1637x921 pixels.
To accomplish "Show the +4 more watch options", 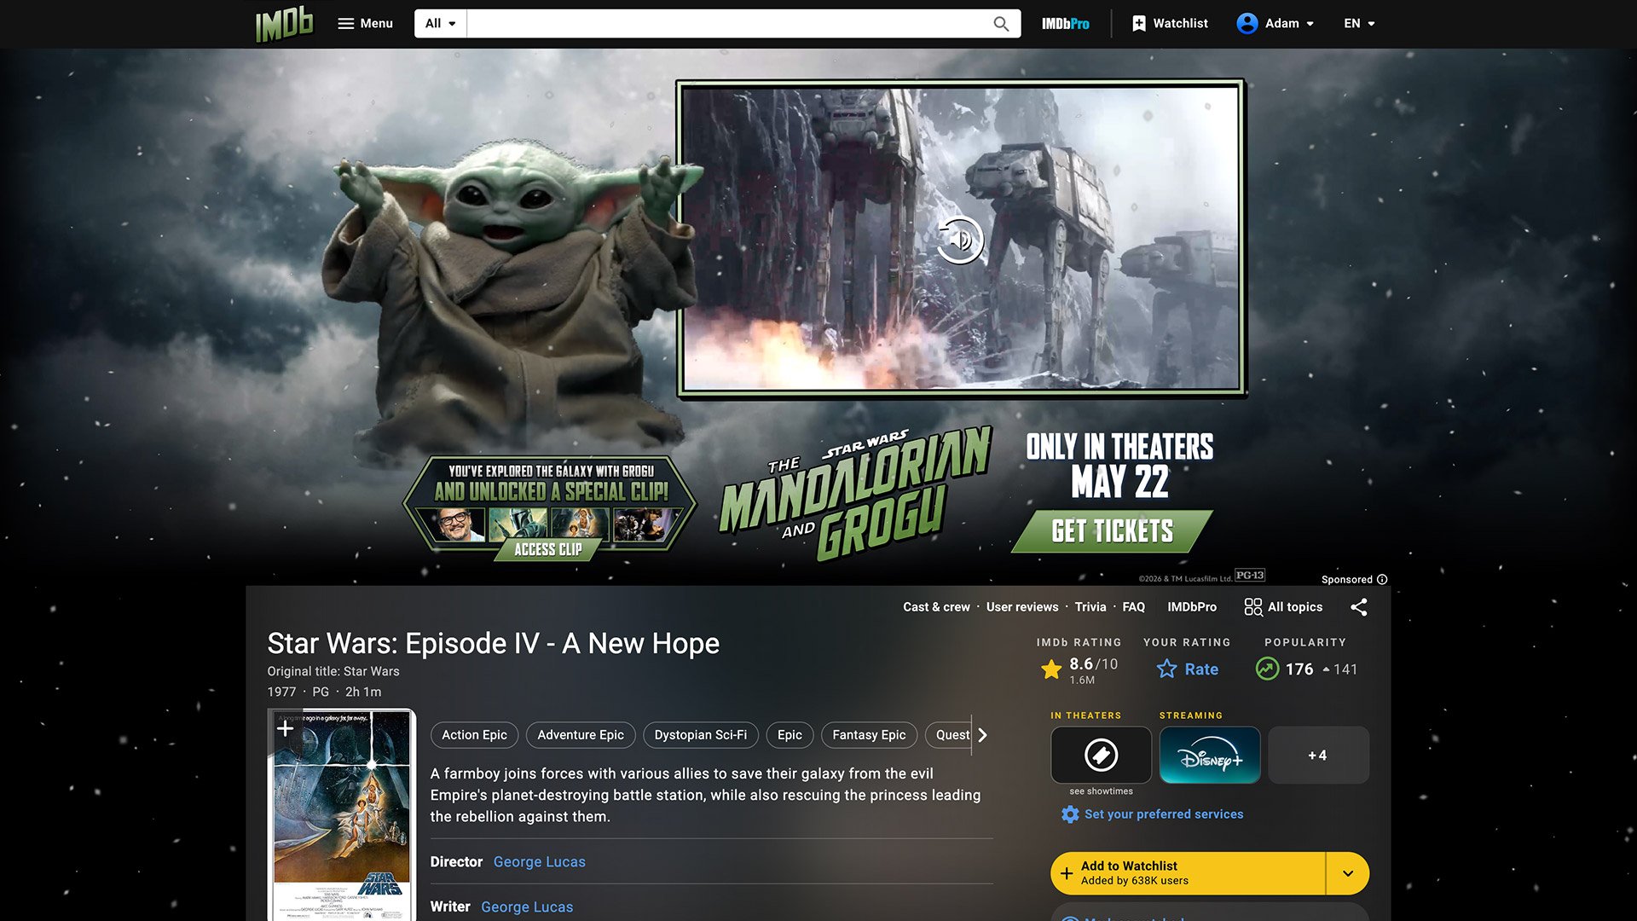I will [1318, 755].
